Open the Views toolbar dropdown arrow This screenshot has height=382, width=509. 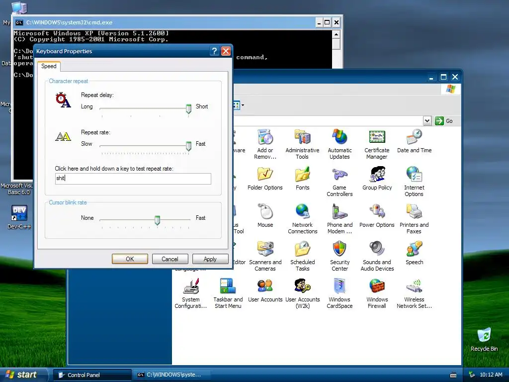pyautogui.click(x=243, y=105)
